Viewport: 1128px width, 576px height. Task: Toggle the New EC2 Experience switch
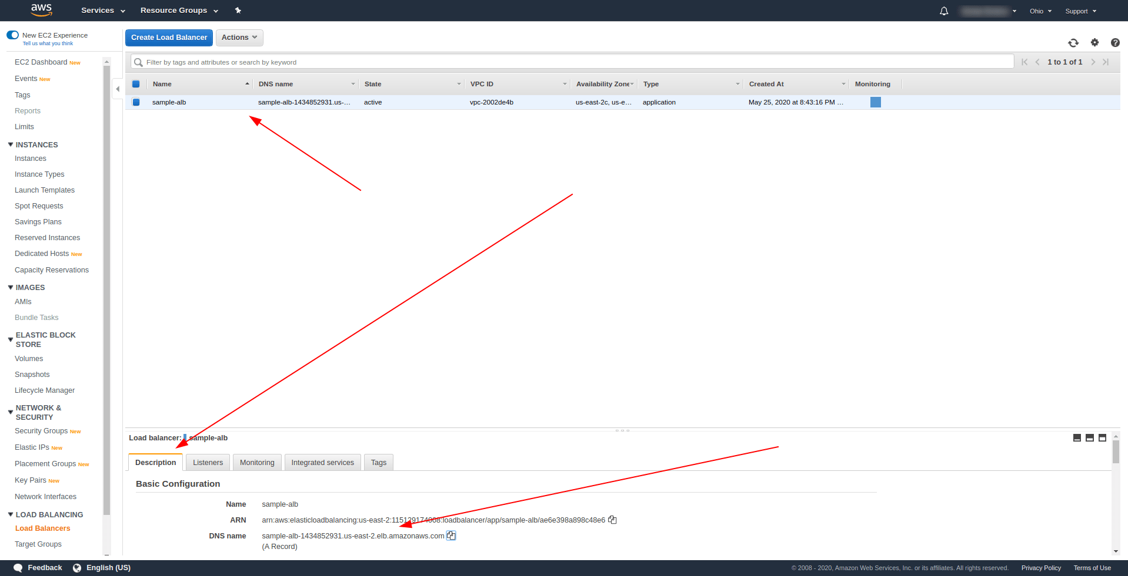(x=13, y=35)
